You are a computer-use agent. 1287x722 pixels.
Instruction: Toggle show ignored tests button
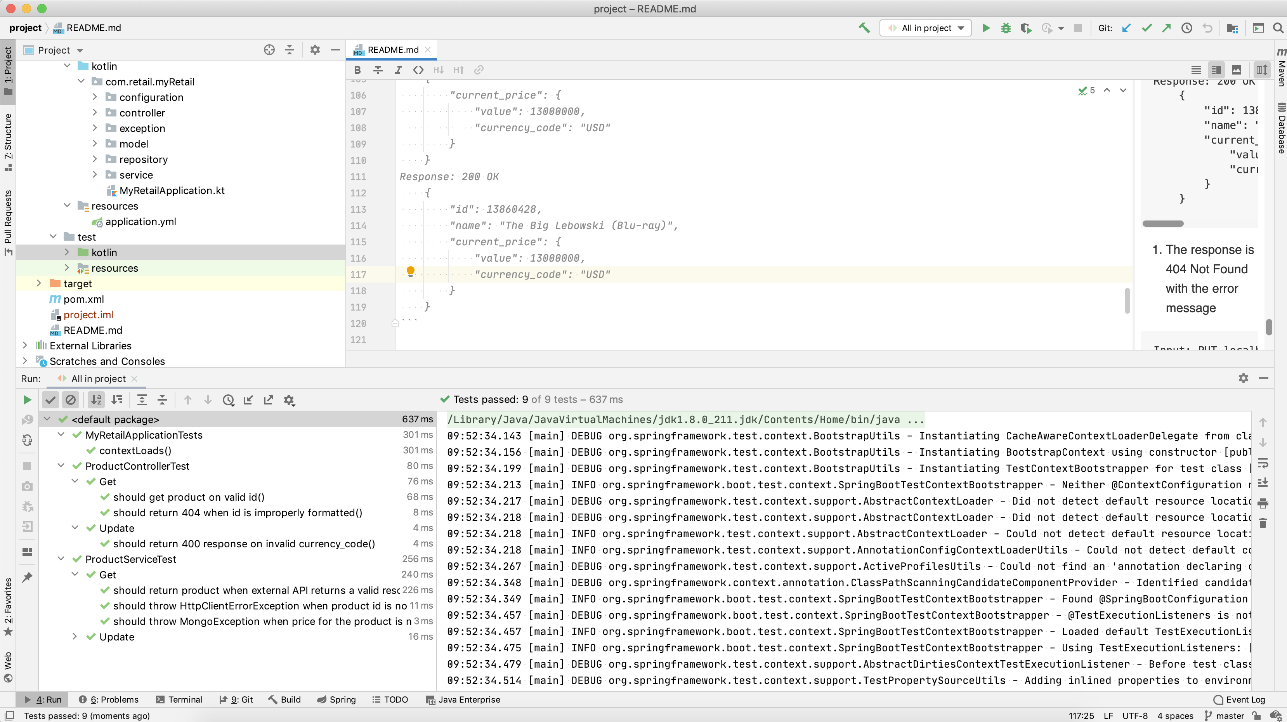coord(71,400)
